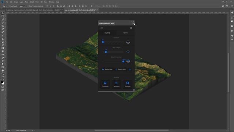Open the Photoshop search magnifier at top right
234x132 pixels.
point(223,6)
